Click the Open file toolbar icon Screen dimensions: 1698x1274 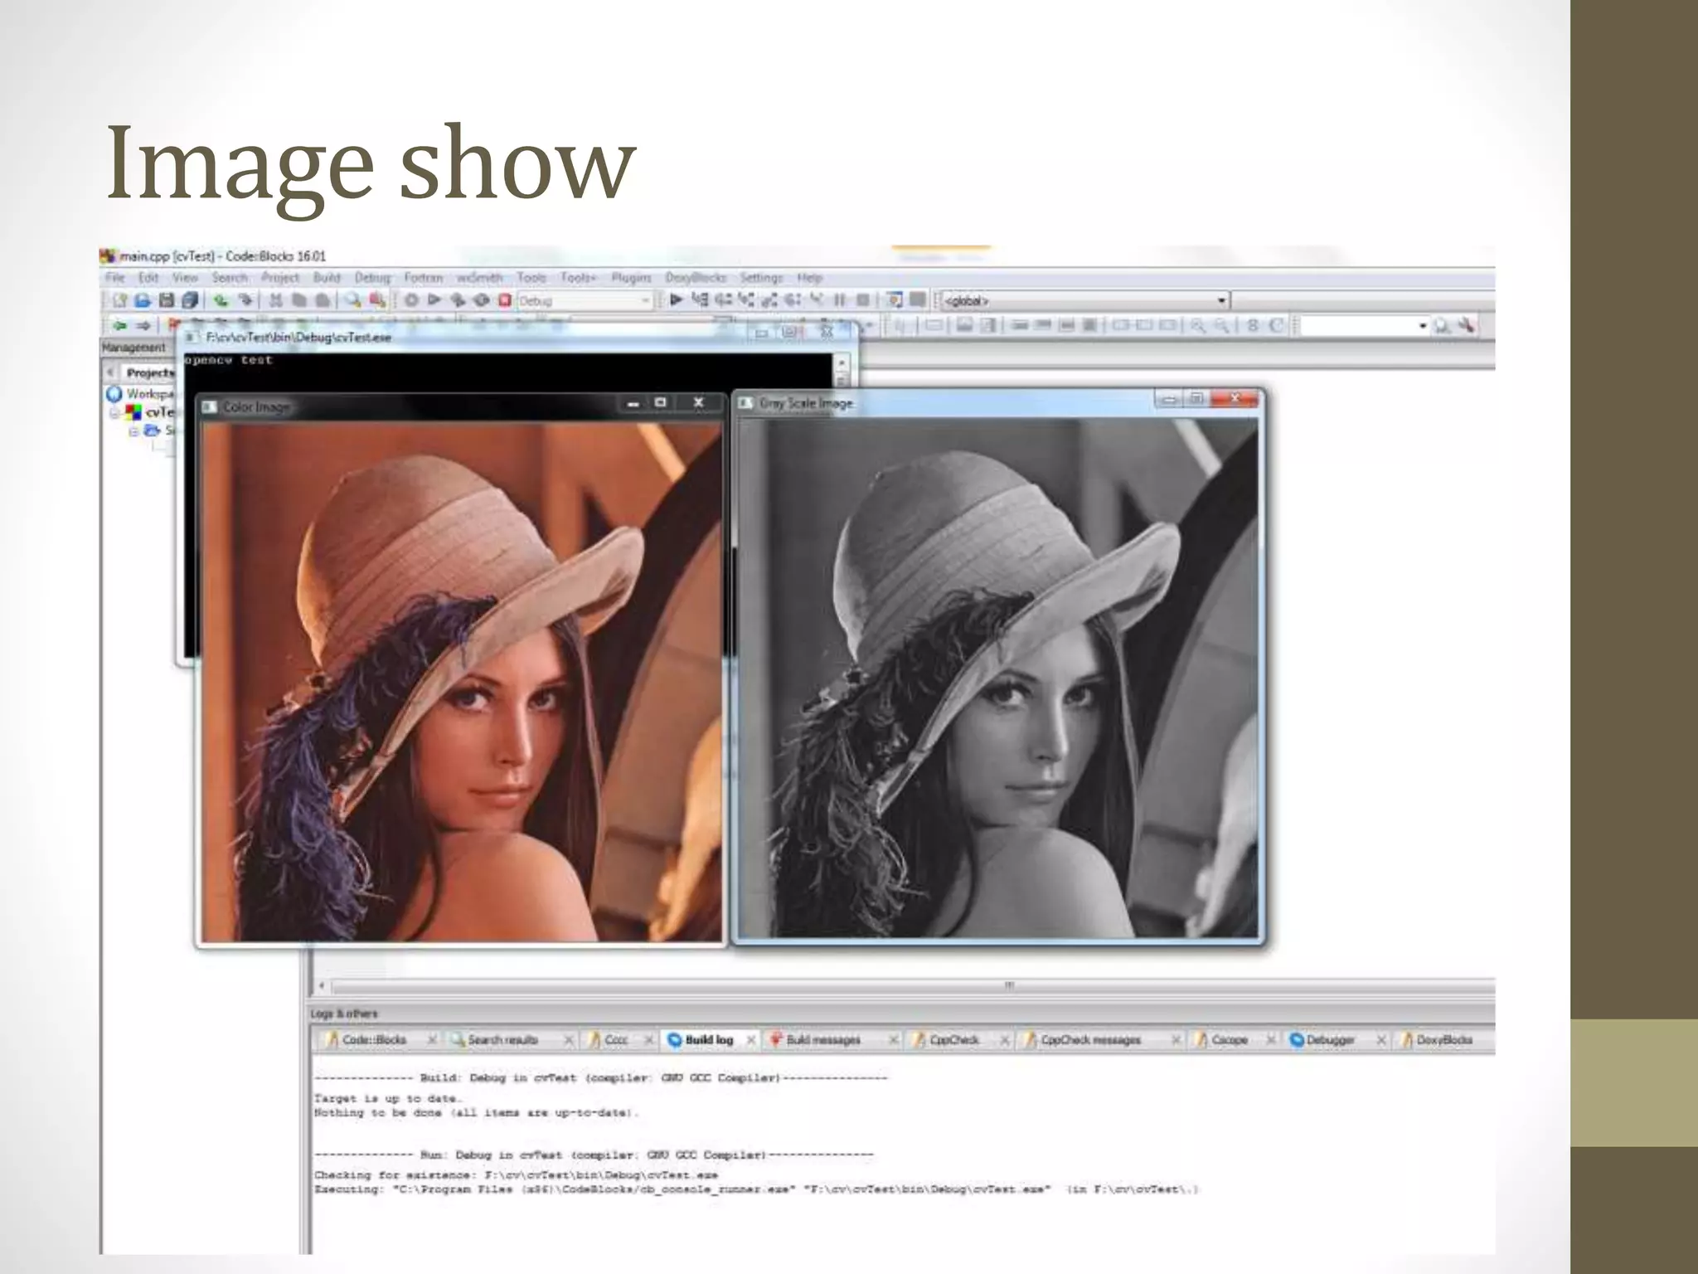pyautogui.click(x=143, y=300)
